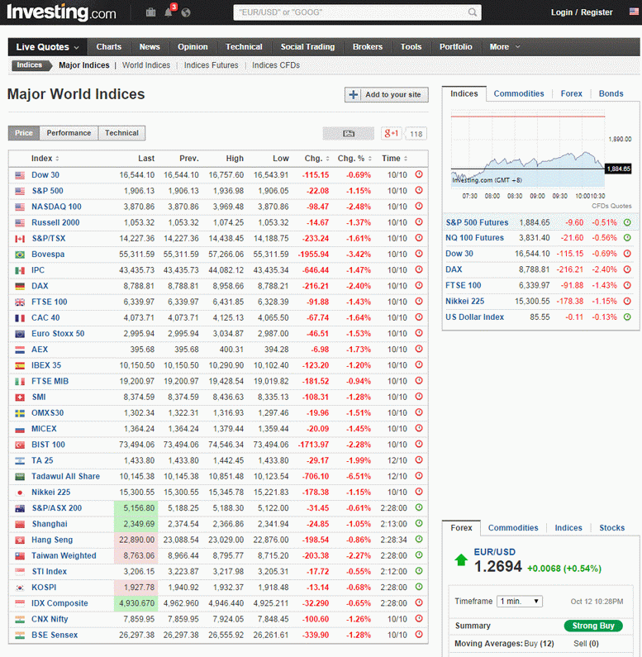Click the 118 share count box
The width and height of the screenshot is (642, 657).
tap(416, 134)
